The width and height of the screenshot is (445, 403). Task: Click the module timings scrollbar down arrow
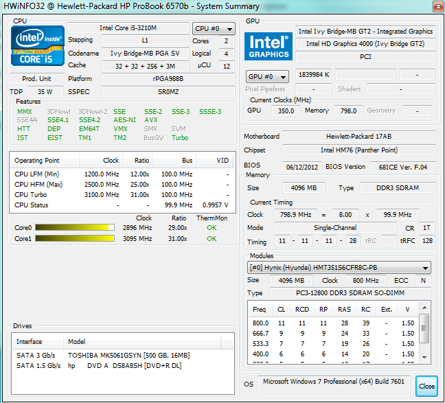[424, 357]
